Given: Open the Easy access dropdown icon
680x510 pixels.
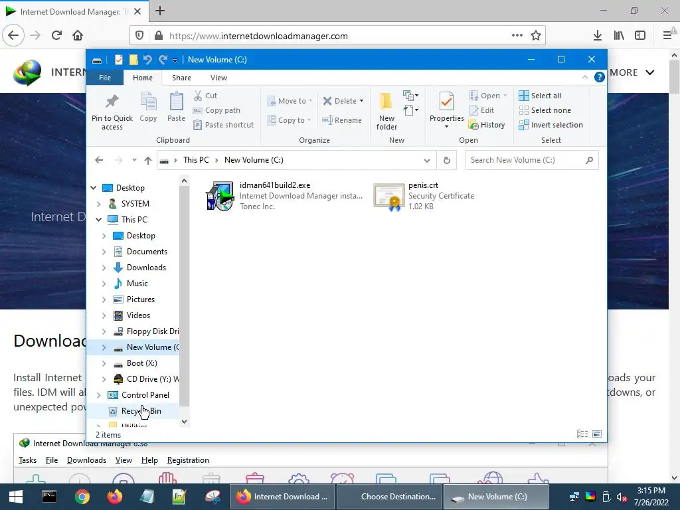Looking at the screenshot, I should pos(410,110).
